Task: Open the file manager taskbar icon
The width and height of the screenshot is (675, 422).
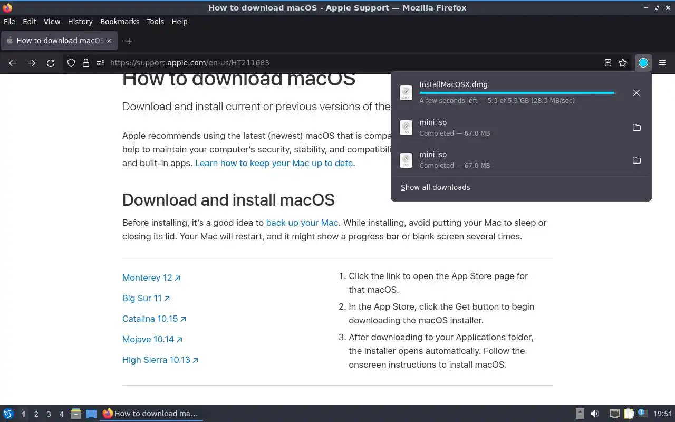Action: click(76, 414)
